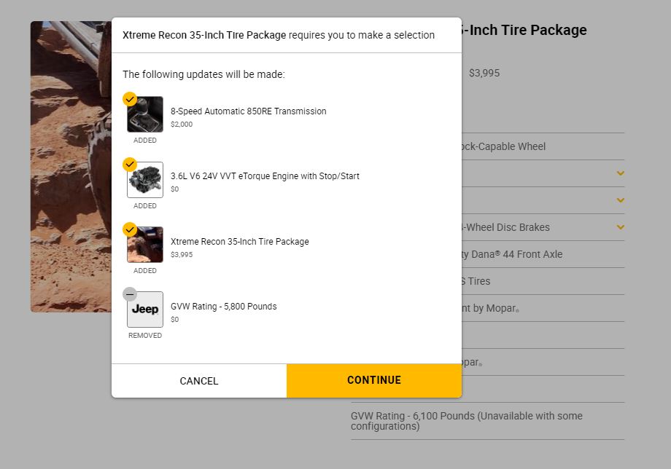Click the Xtreme Recon package thumbnail
This screenshot has width=671, height=469.
click(x=145, y=245)
